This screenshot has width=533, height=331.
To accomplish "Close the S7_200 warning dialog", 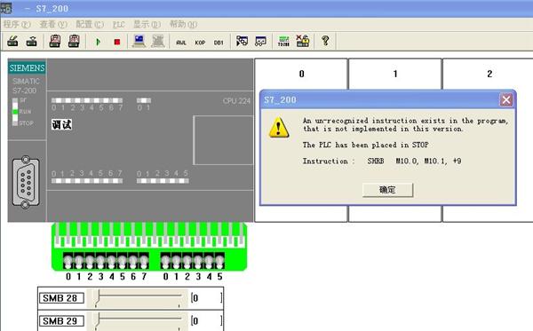I will pyautogui.click(x=506, y=99).
